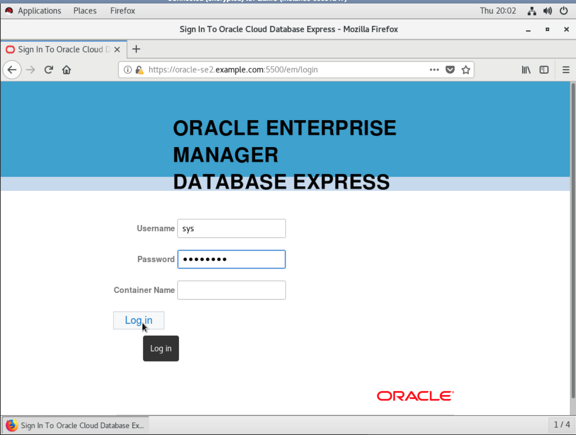
Task: Toggle the sidebar view icon
Action: (544, 70)
